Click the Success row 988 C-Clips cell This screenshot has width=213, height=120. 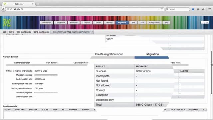[143, 71]
